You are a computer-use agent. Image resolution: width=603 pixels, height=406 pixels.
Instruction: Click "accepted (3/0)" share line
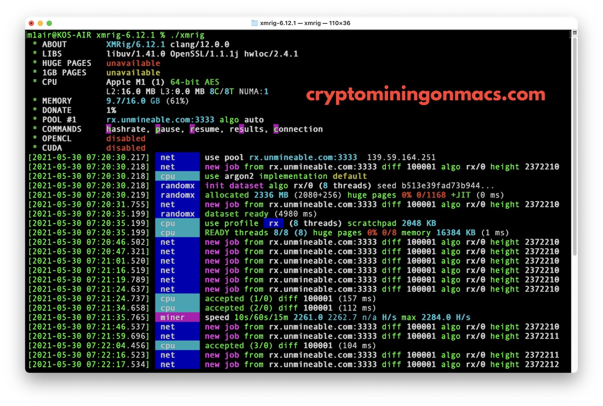[239, 346]
